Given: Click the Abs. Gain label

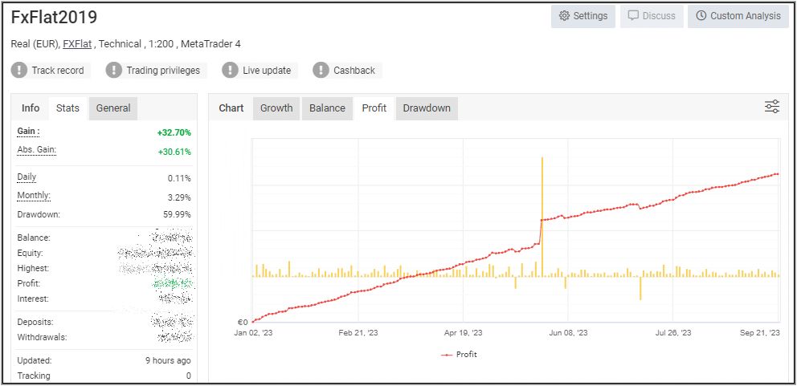Looking at the screenshot, I should (36, 150).
